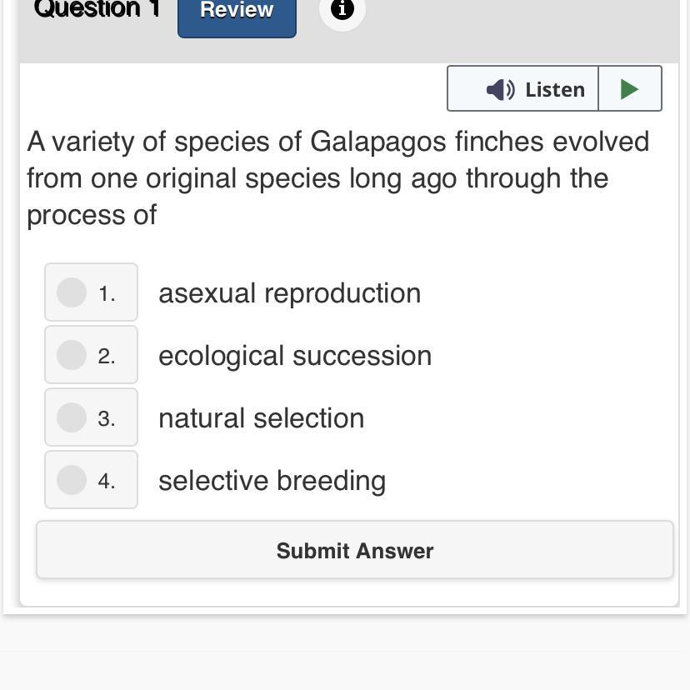This screenshot has height=690, width=690.
Task: Choose the 'natural selection' answer text
Action: coord(261,418)
